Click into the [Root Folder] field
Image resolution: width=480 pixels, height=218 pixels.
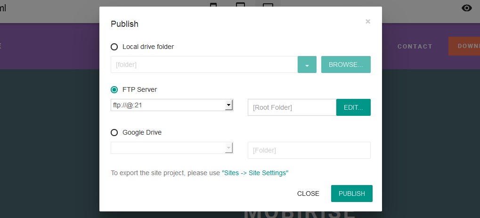pyautogui.click(x=292, y=107)
